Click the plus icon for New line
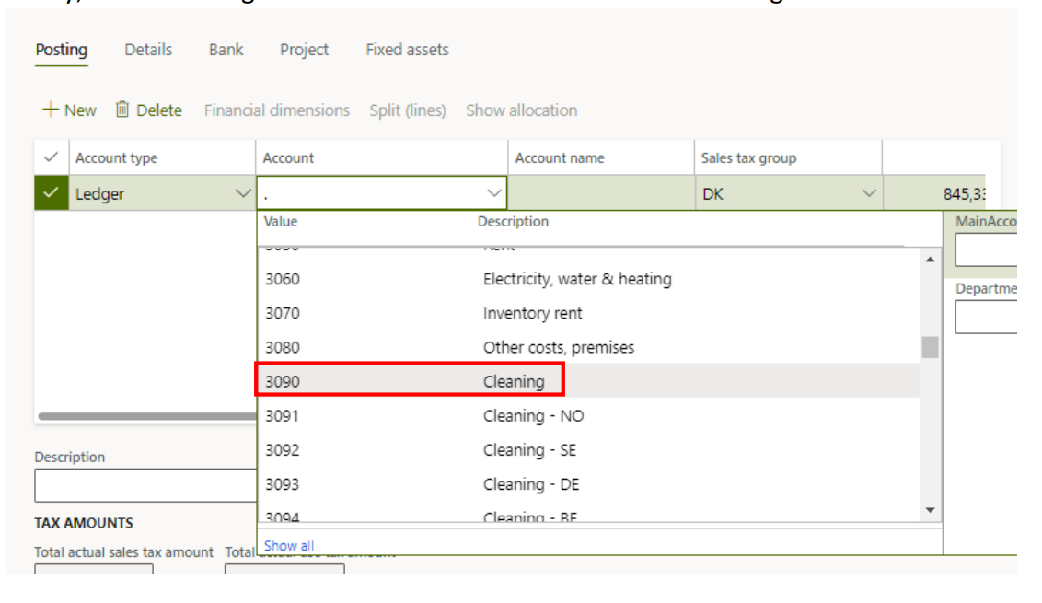The width and height of the screenshot is (1042, 603). (x=50, y=110)
